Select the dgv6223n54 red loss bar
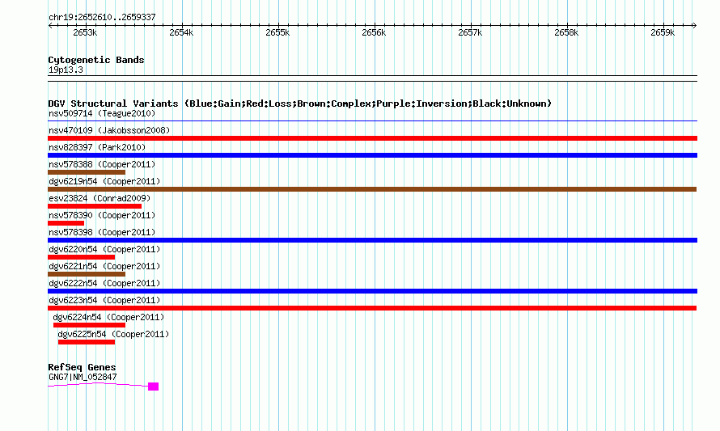 tap(372, 308)
